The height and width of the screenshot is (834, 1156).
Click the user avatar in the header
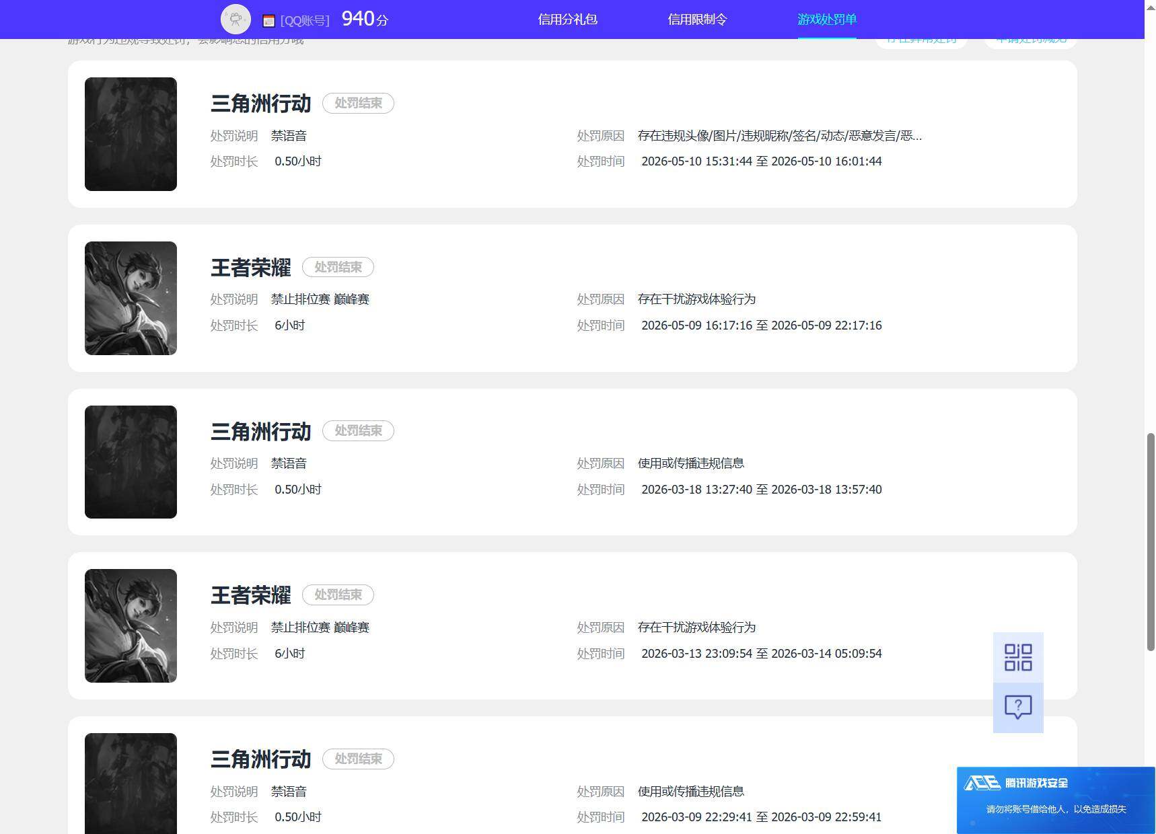(236, 19)
